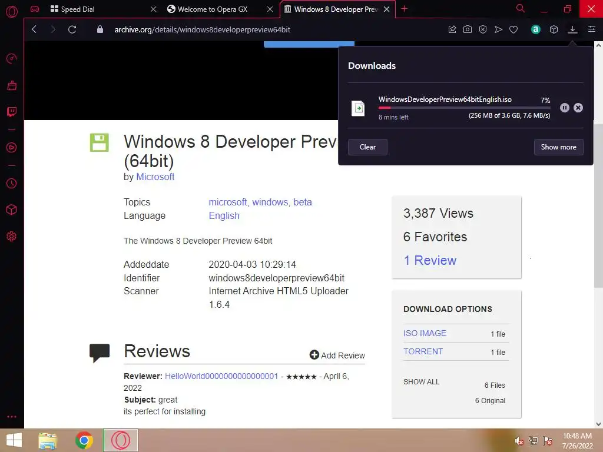Click the page vertical scrollbar
The image size is (603, 452).
point(598,206)
